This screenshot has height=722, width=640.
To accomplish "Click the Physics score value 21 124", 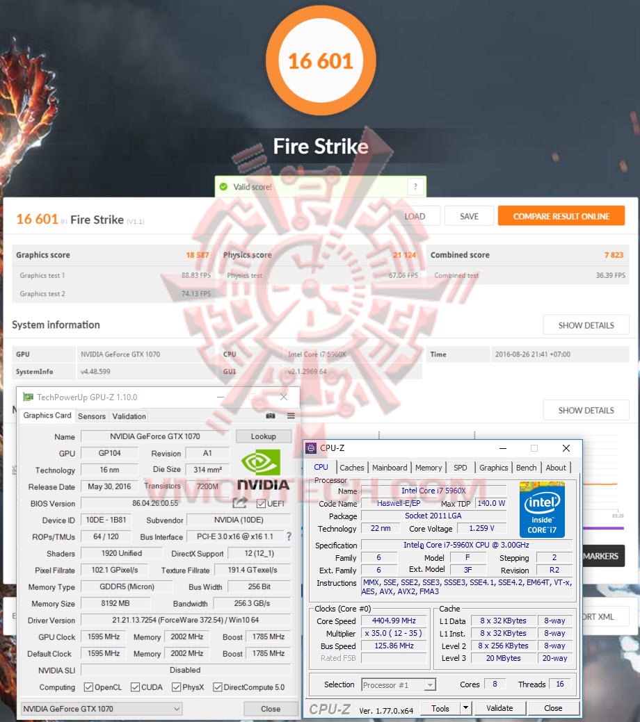I will [x=404, y=254].
